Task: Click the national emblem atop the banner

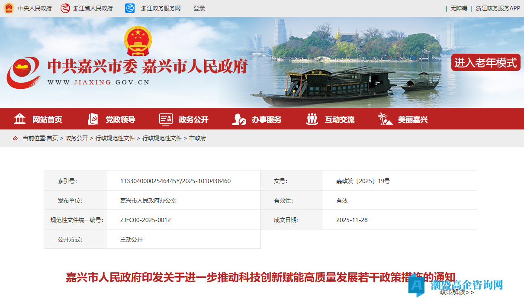Action: (x=138, y=39)
